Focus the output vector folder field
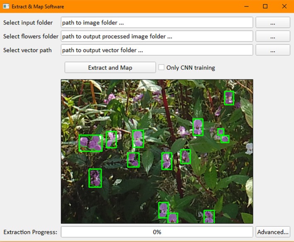 (157, 50)
